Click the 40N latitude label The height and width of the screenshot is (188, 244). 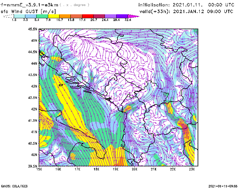(34, 155)
